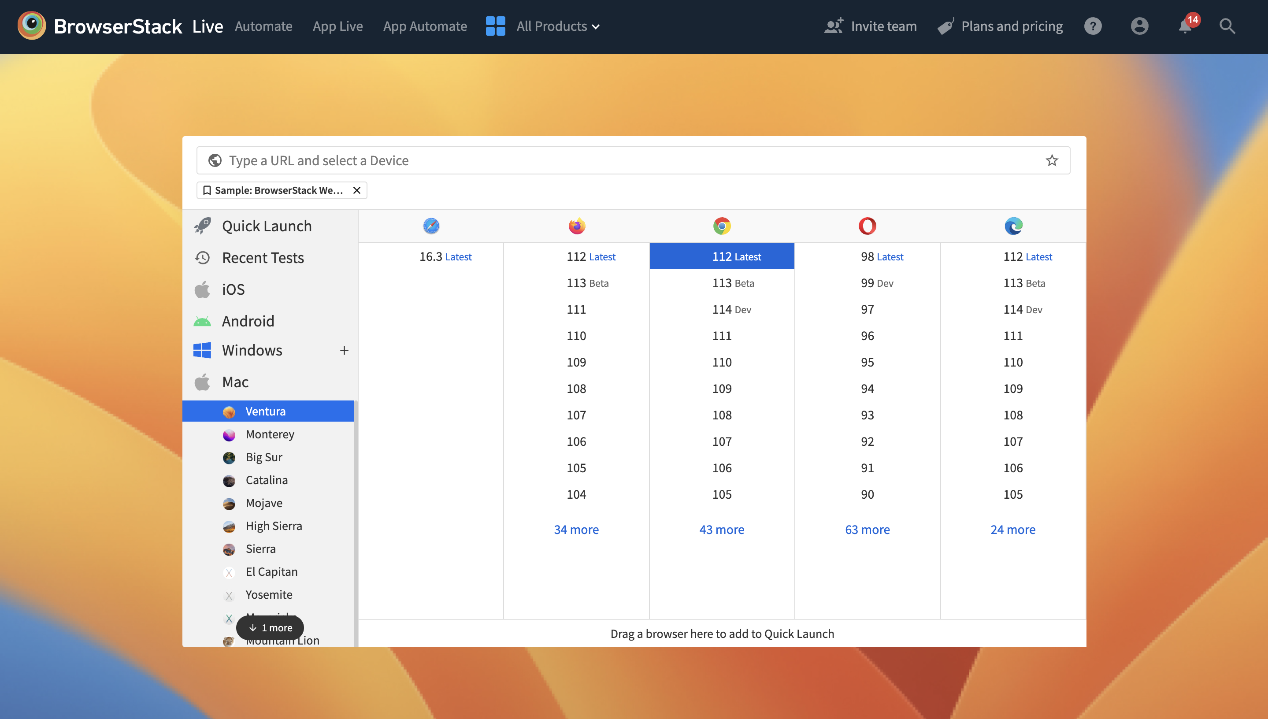Click the Recent Tests history icon

pyautogui.click(x=201, y=258)
